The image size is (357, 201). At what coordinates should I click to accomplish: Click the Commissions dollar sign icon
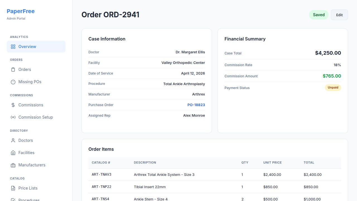13,105
